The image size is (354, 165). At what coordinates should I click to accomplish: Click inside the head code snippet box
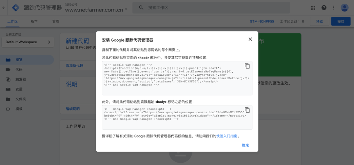[x=177, y=78]
